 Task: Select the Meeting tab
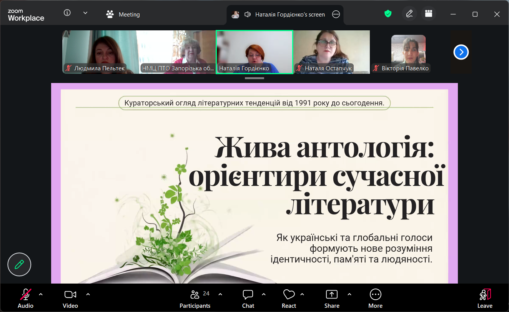[123, 14]
